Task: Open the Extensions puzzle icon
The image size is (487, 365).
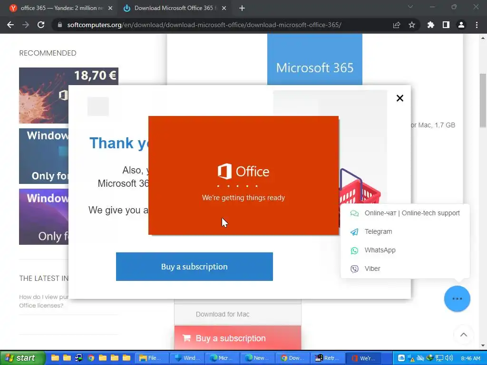Action: [431, 25]
